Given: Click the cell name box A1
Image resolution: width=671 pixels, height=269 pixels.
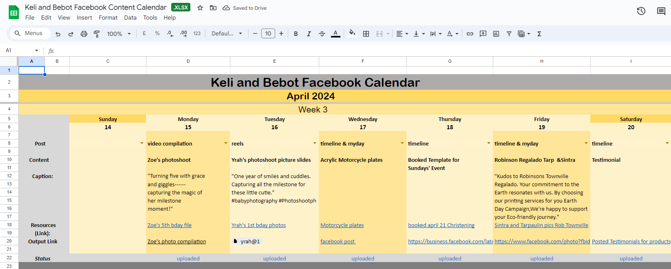Looking at the screenshot, I should [x=19, y=51].
